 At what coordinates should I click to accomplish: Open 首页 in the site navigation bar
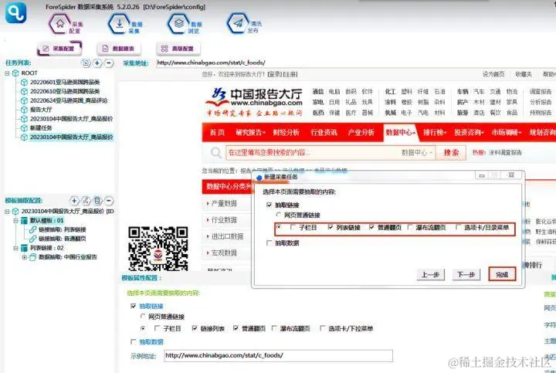tap(217, 133)
